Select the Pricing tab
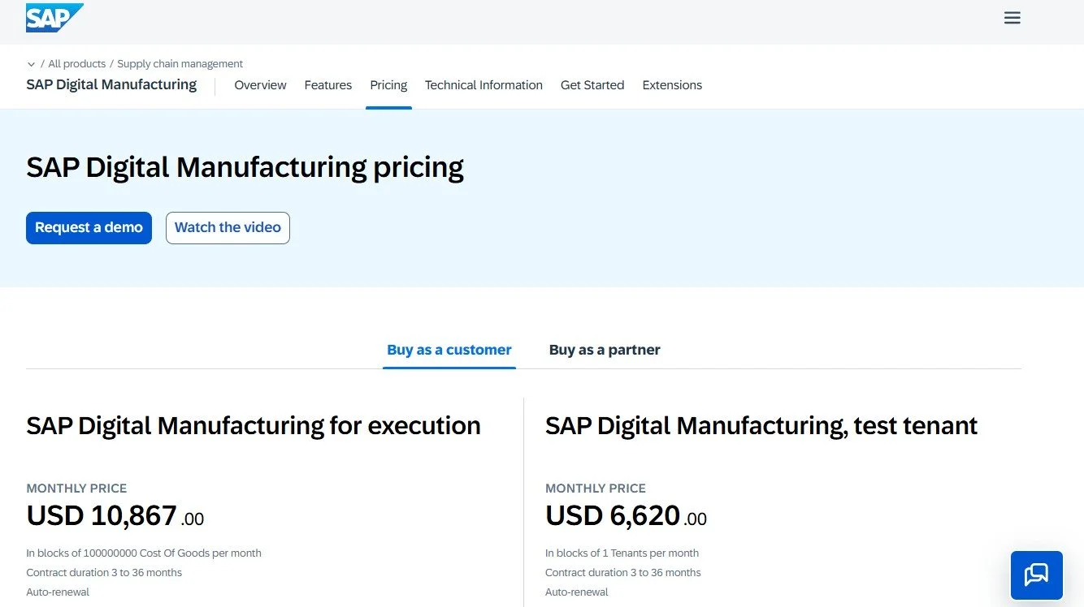This screenshot has width=1084, height=607. pos(388,85)
